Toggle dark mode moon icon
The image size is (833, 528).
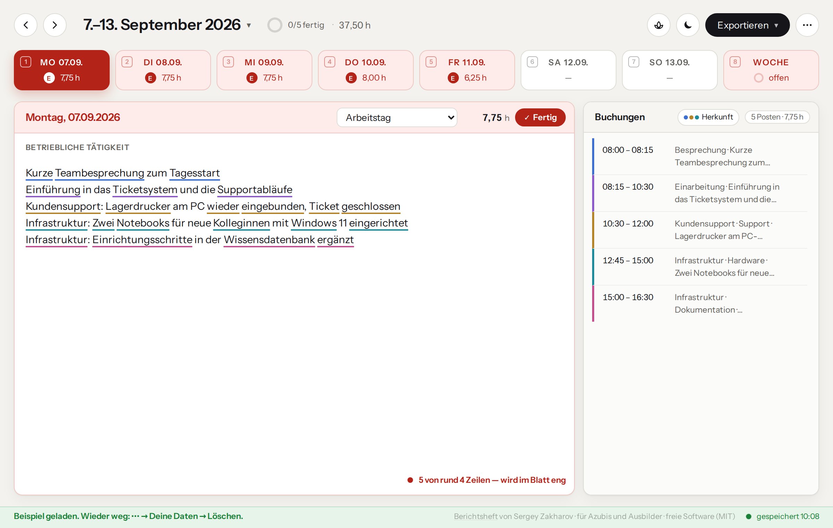(x=688, y=25)
